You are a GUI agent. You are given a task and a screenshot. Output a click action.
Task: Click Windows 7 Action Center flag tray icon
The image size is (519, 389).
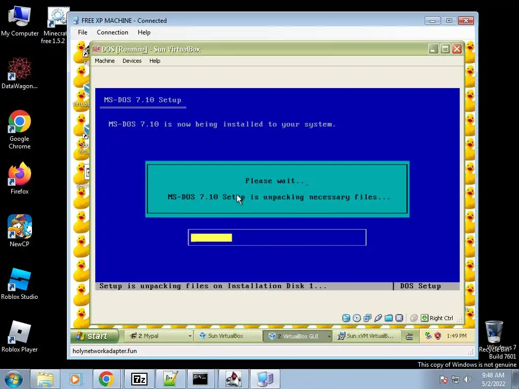coord(443,379)
